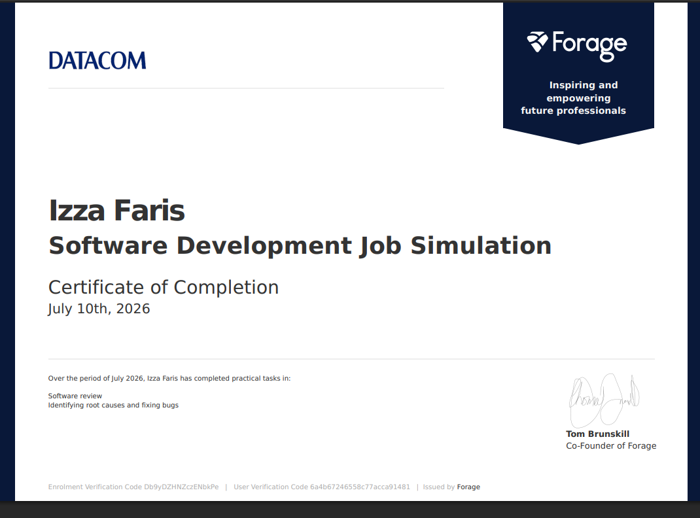Screen dimensions: 700x518
Task: Click the date 'July 10th, 2026'
Action: [99, 309]
